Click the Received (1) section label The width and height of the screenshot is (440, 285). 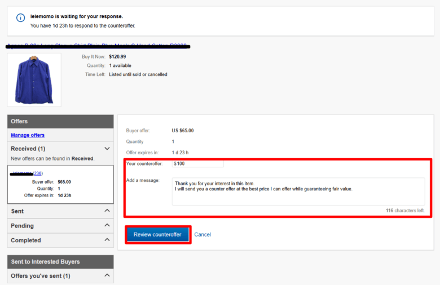(28, 149)
